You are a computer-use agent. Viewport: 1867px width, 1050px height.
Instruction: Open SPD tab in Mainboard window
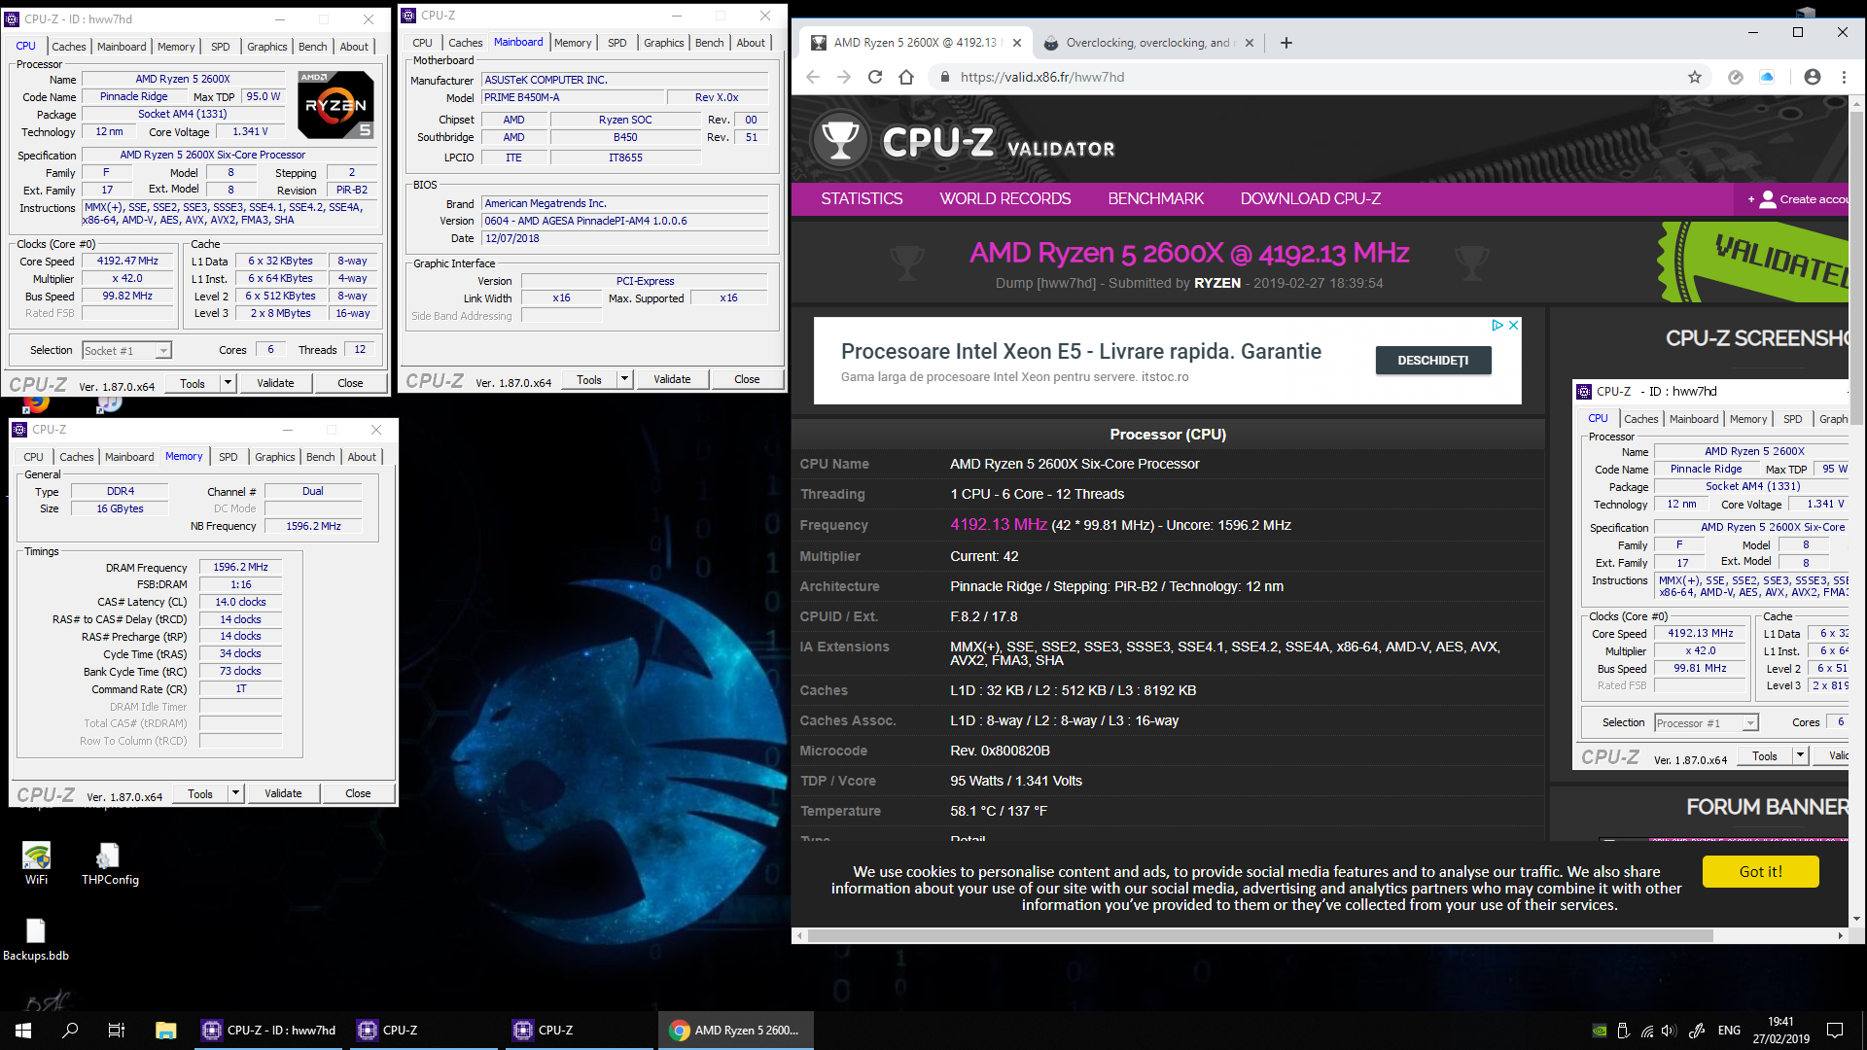616,43
